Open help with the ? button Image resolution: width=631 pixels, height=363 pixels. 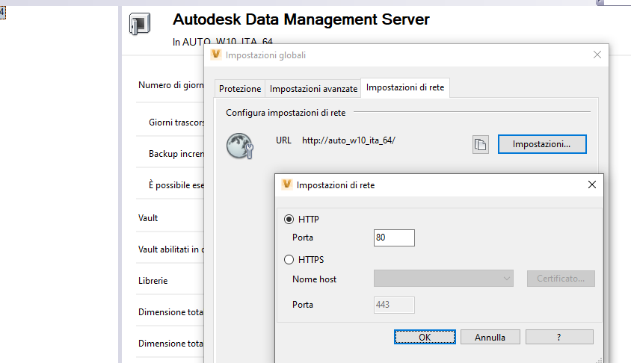558,337
